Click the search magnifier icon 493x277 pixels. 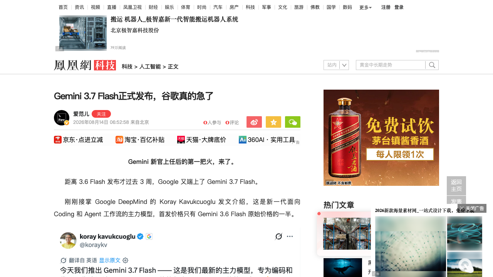432,65
